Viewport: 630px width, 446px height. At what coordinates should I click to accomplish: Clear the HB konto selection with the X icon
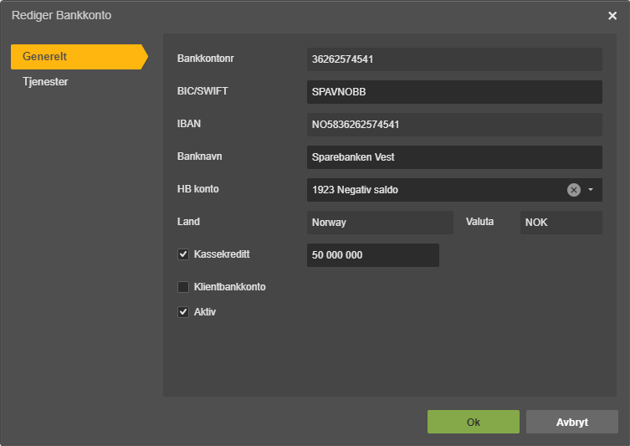tap(574, 190)
